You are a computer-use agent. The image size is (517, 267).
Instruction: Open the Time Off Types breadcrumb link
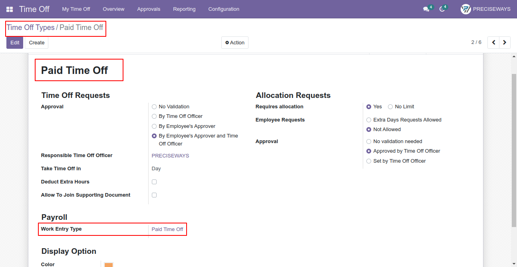tap(30, 28)
